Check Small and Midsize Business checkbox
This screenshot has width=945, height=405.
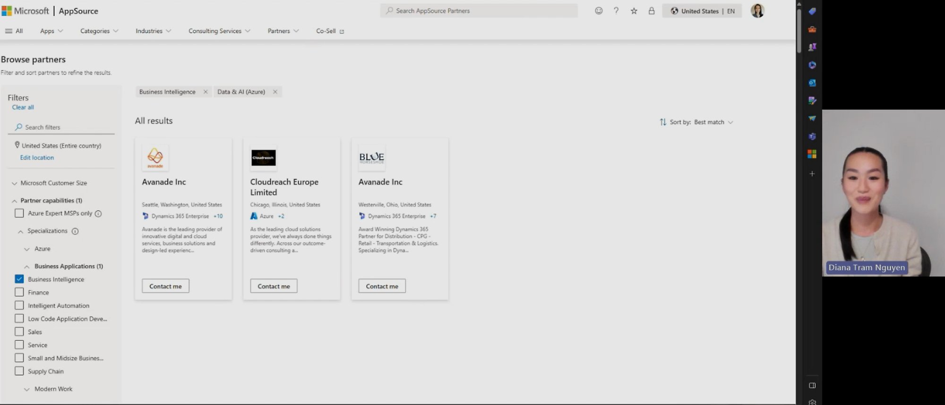[19, 358]
